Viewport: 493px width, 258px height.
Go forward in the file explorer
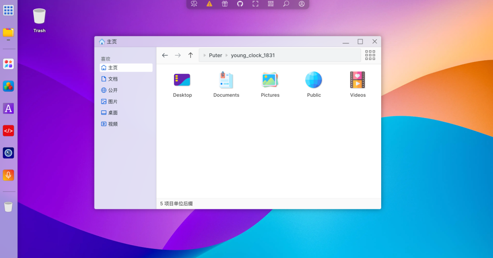(x=178, y=55)
